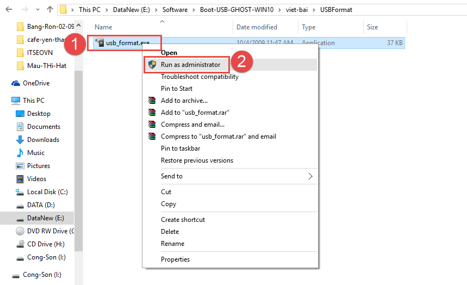Click the WinRAR icon beside Add to archive
Screen dimensions: 467x285
pos(152,101)
